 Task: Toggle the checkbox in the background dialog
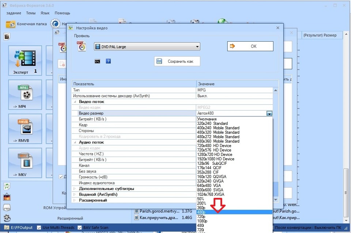point(61,177)
